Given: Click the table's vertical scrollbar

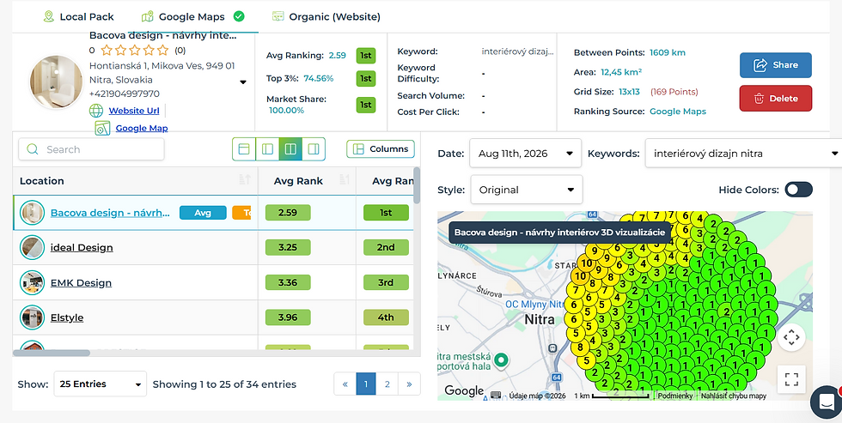Looking at the screenshot, I should 418,185.
